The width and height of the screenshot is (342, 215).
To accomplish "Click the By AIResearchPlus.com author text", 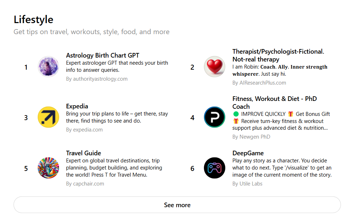I will [x=259, y=83].
